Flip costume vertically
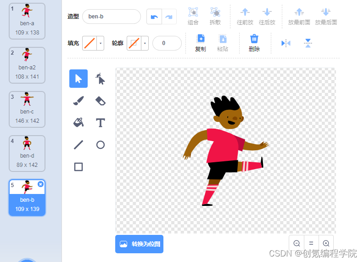 (308, 43)
